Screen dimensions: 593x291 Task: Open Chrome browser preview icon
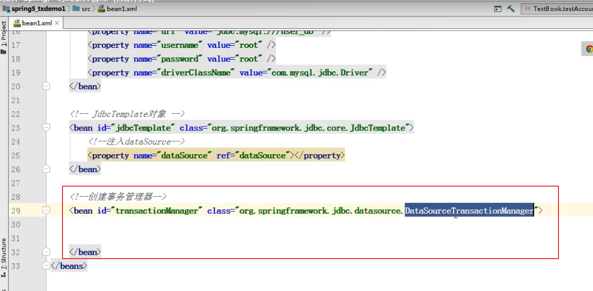(589, 49)
